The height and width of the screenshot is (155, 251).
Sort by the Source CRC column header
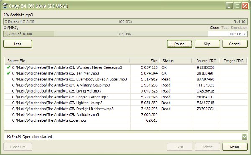coord(206,61)
